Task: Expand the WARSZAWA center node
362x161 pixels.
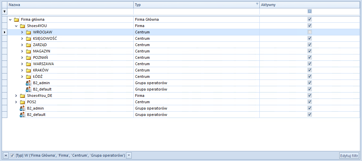Action: click(x=22, y=64)
